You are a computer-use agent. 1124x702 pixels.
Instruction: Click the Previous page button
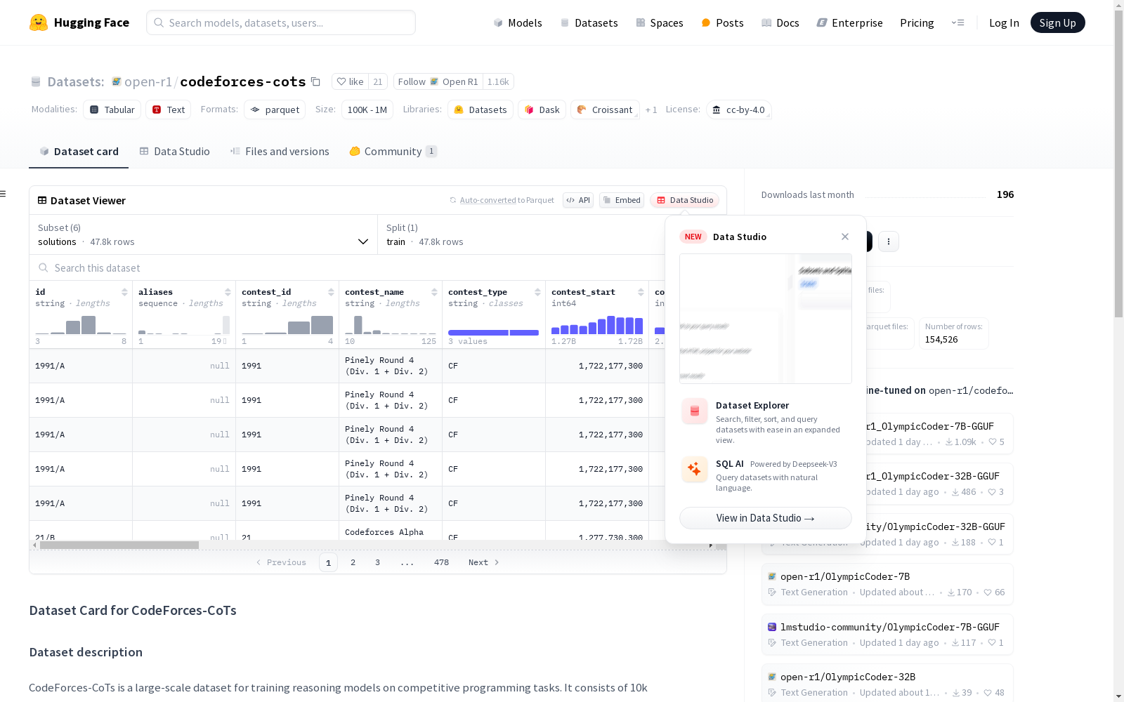click(281, 562)
